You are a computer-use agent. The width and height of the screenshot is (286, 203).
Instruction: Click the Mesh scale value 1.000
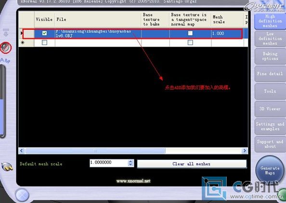pyautogui.click(x=227, y=34)
